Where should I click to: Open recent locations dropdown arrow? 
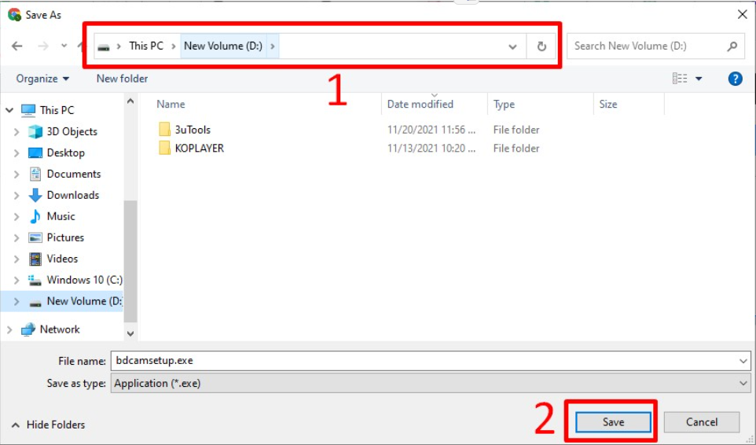[64, 46]
